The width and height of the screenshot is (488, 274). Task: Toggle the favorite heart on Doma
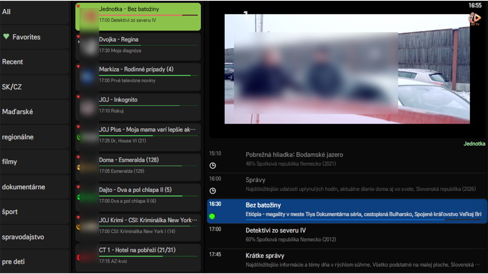tap(78, 157)
